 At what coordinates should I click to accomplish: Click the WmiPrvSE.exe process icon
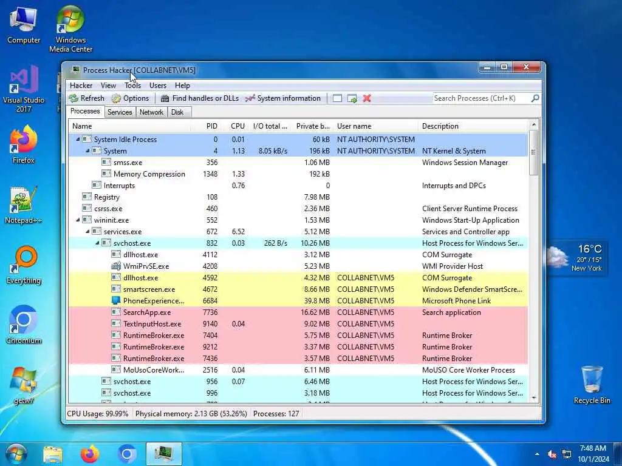tap(116, 266)
